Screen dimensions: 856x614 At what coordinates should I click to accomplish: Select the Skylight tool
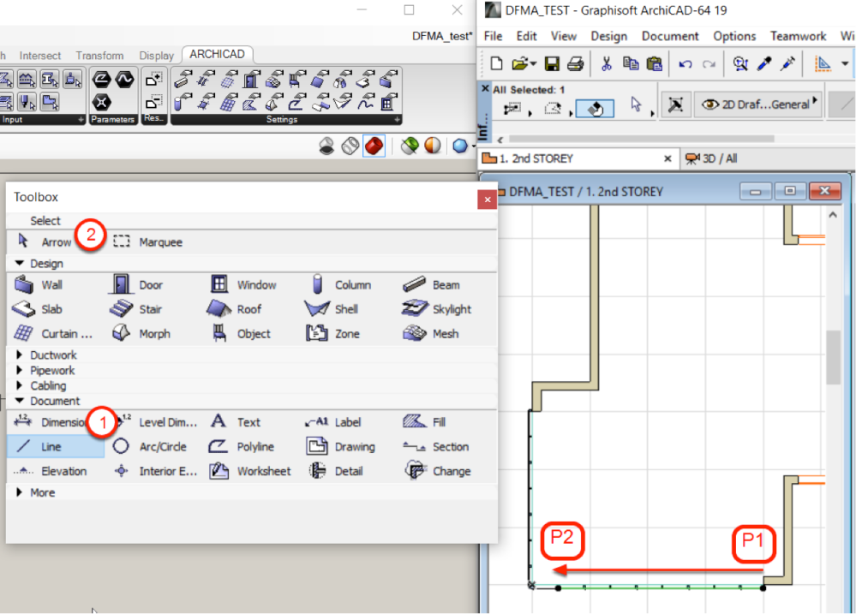coord(436,309)
